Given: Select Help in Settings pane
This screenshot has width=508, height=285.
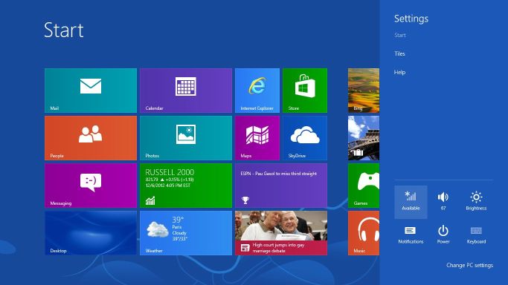Looking at the screenshot, I should point(400,73).
